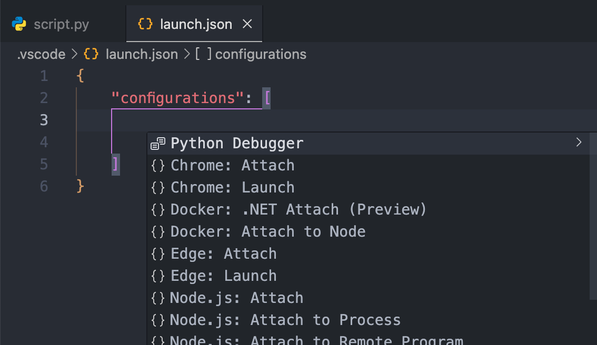Click the JSON braces icon on launch.json tab

(x=145, y=24)
